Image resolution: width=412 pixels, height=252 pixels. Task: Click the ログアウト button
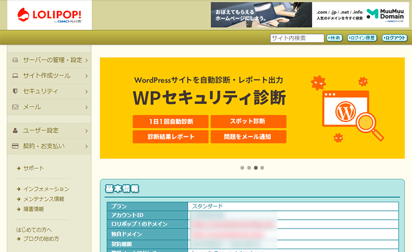pyautogui.click(x=394, y=38)
